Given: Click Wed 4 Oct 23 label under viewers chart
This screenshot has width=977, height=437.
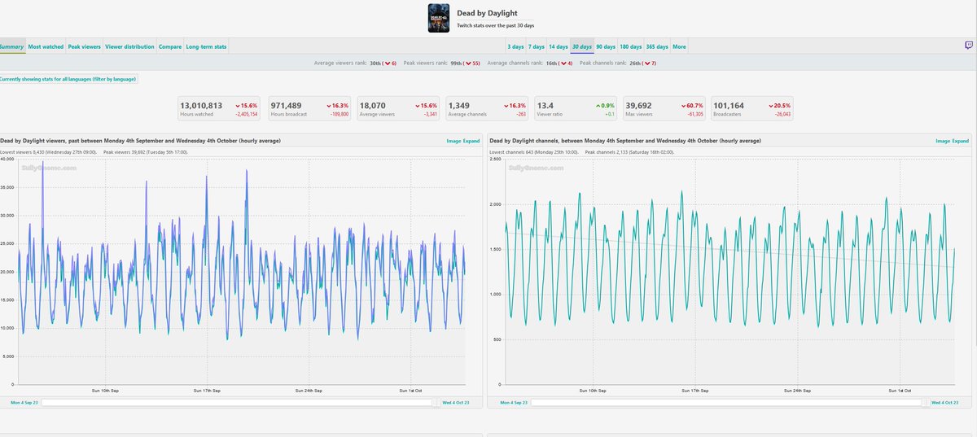Looking at the screenshot, I should 458,402.
